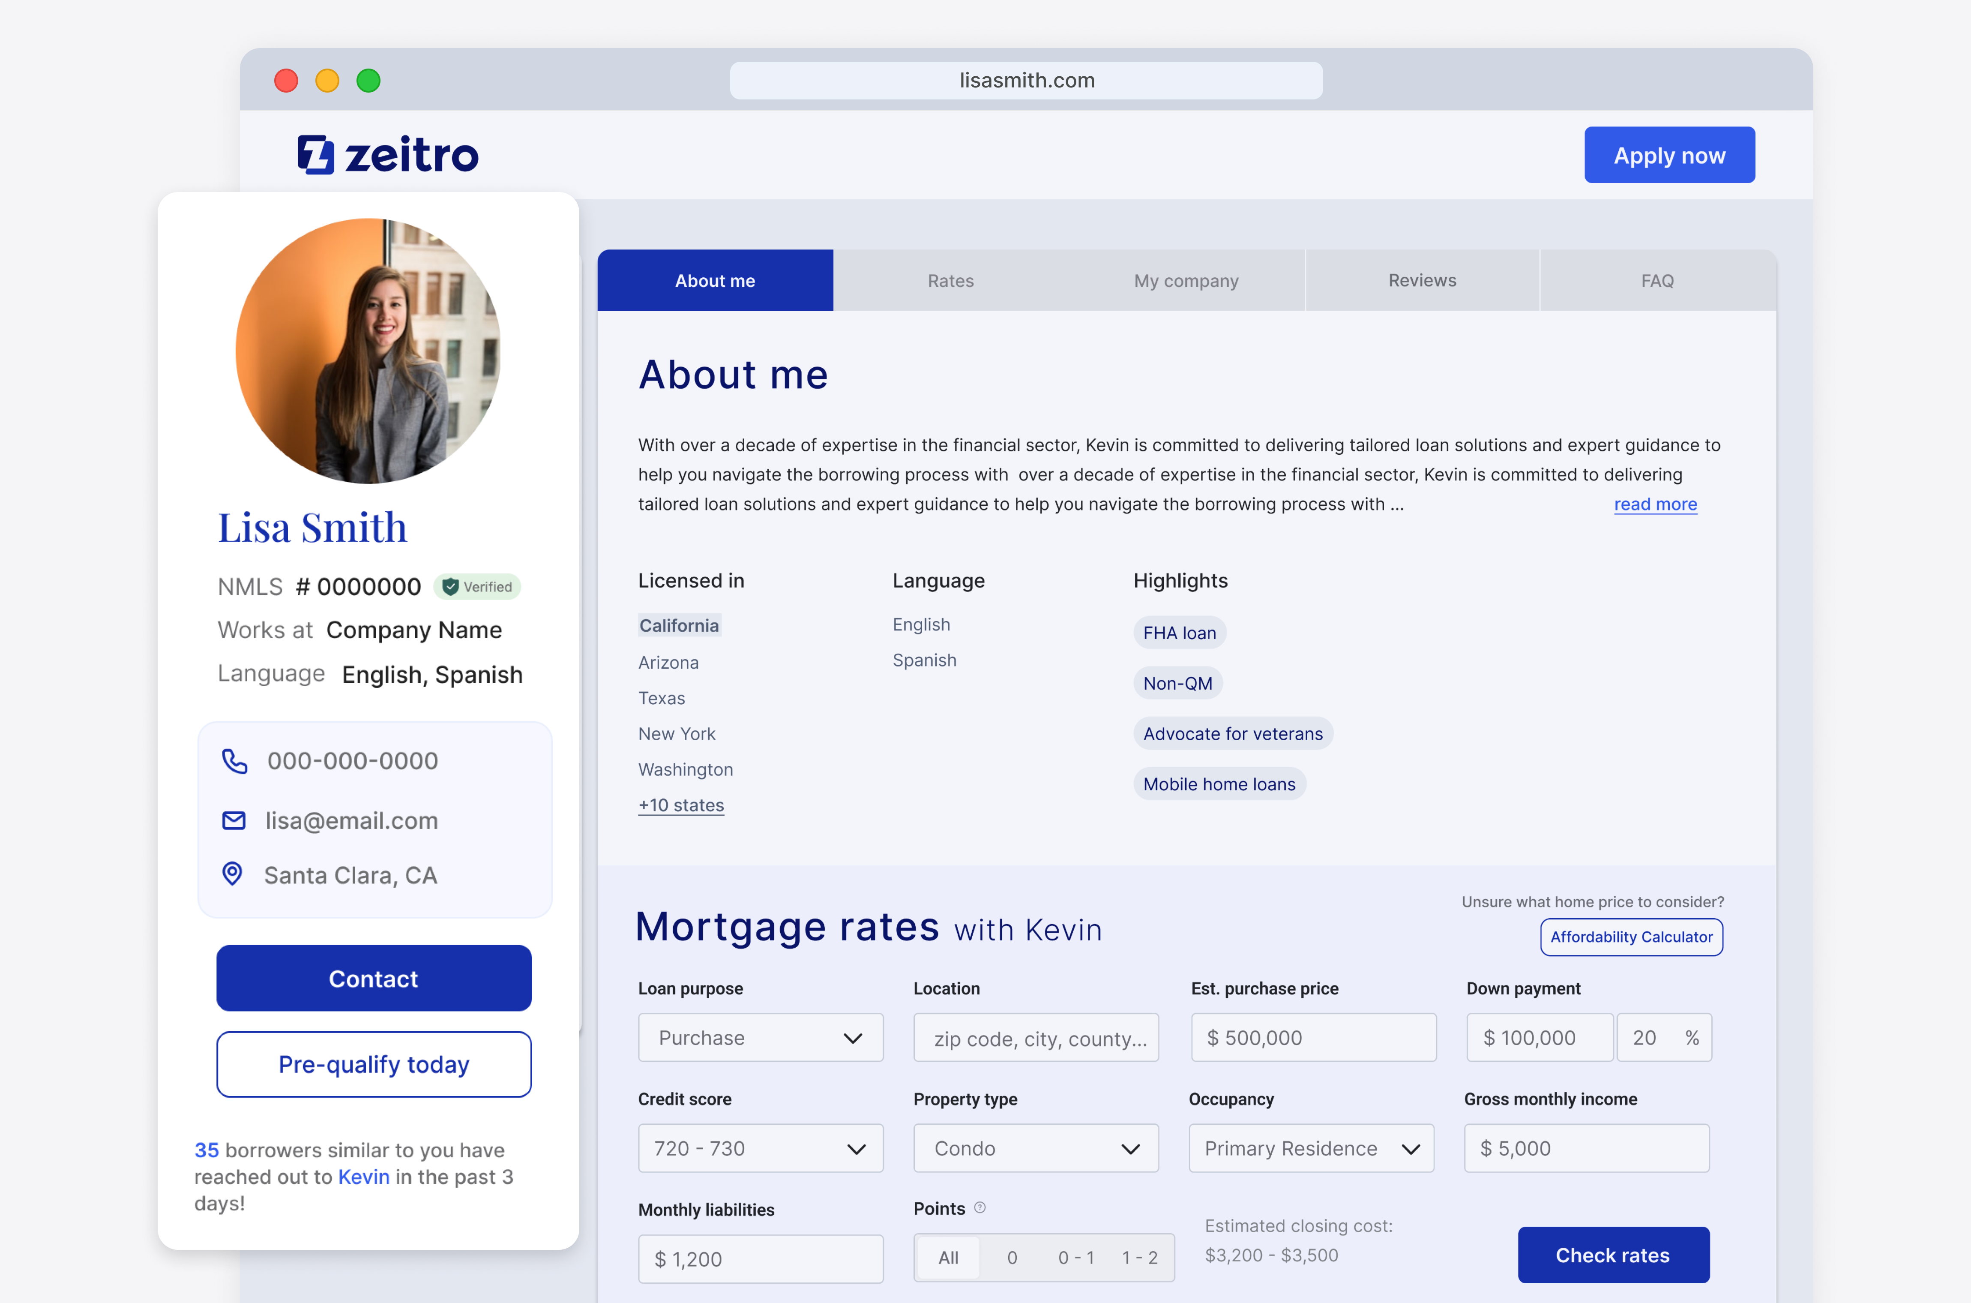Click Washington in Licensed in list
The height and width of the screenshot is (1303, 1971).
click(x=686, y=769)
